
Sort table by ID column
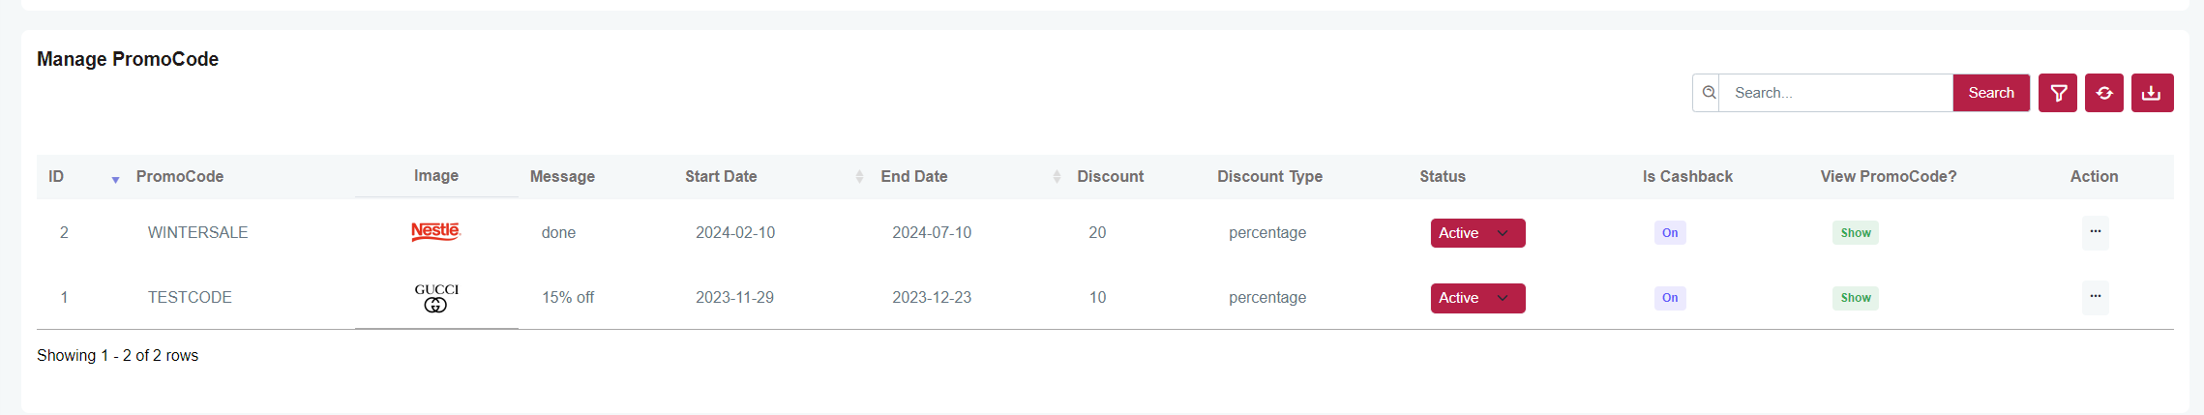(x=57, y=177)
